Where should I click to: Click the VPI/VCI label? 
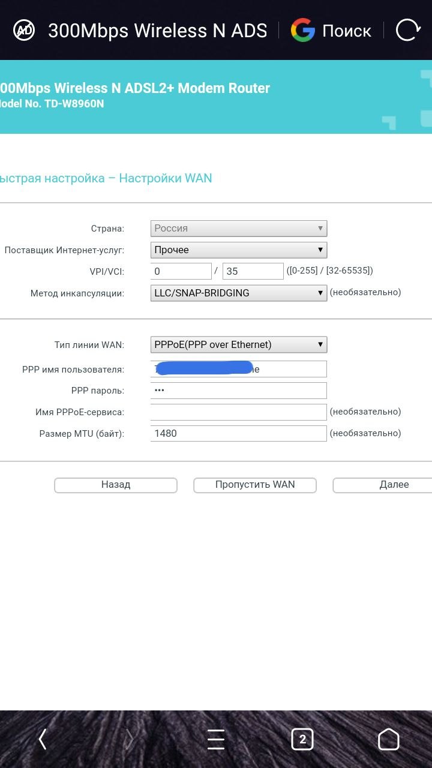[x=107, y=271]
